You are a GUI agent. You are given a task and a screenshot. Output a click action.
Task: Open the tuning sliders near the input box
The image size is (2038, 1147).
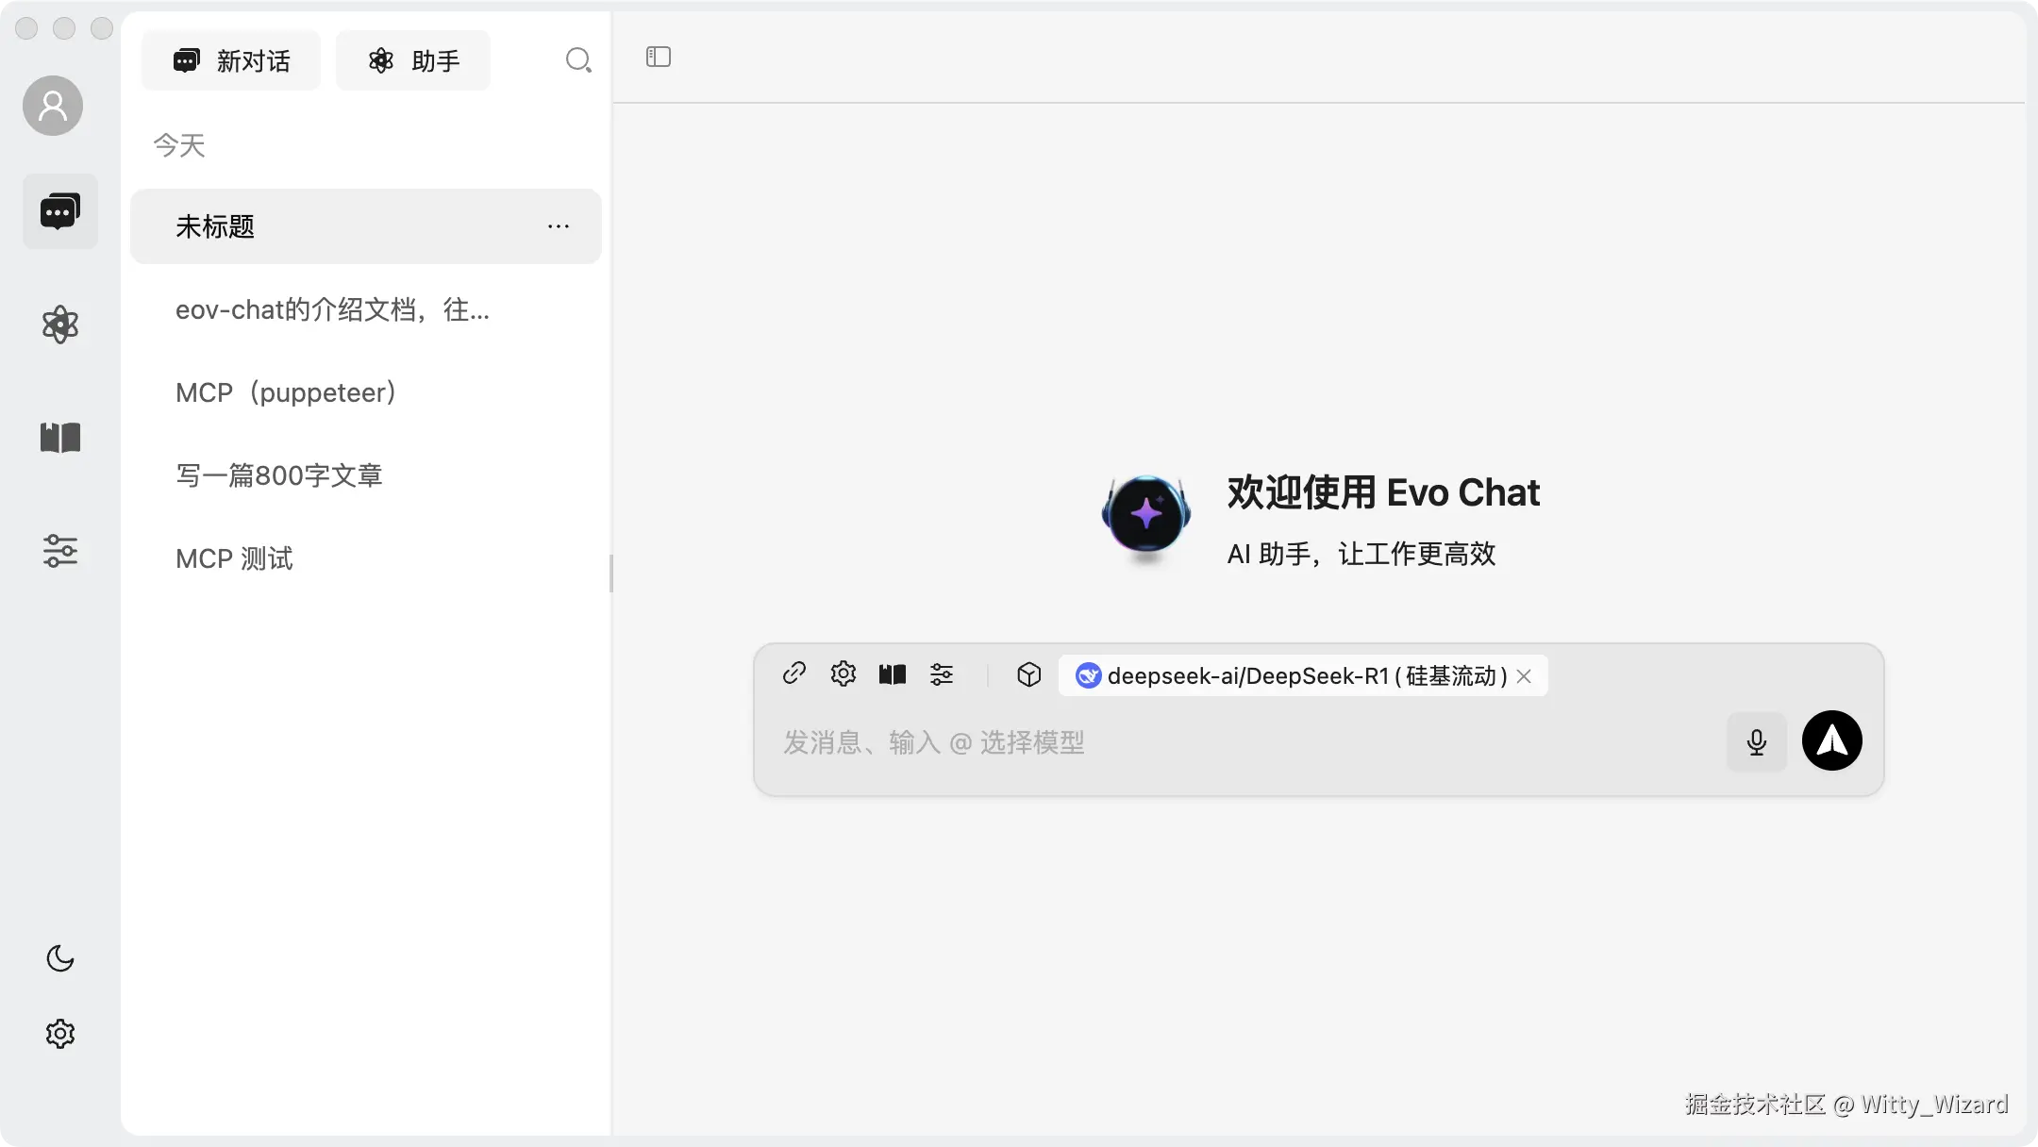click(943, 674)
